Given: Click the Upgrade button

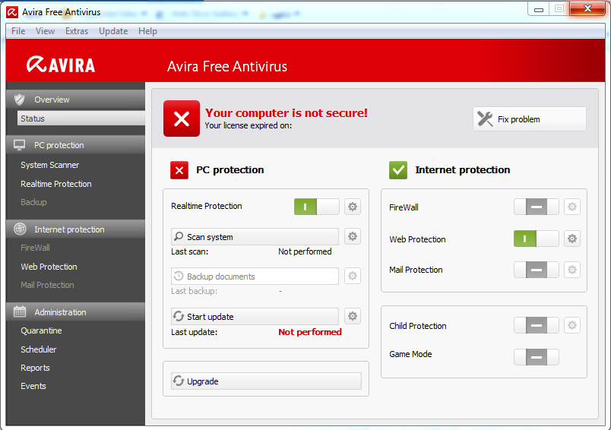Looking at the screenshot, I should point(266,381).
